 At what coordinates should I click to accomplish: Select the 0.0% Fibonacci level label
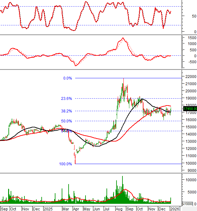[68, 78]
